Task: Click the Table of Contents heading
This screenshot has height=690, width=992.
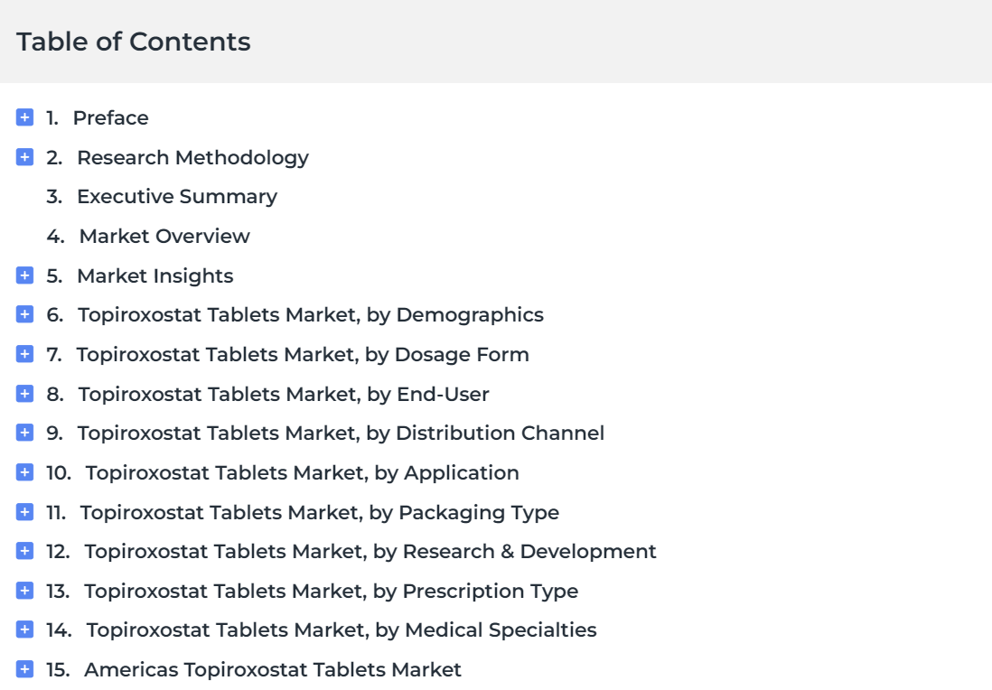Action: [134, 42]
